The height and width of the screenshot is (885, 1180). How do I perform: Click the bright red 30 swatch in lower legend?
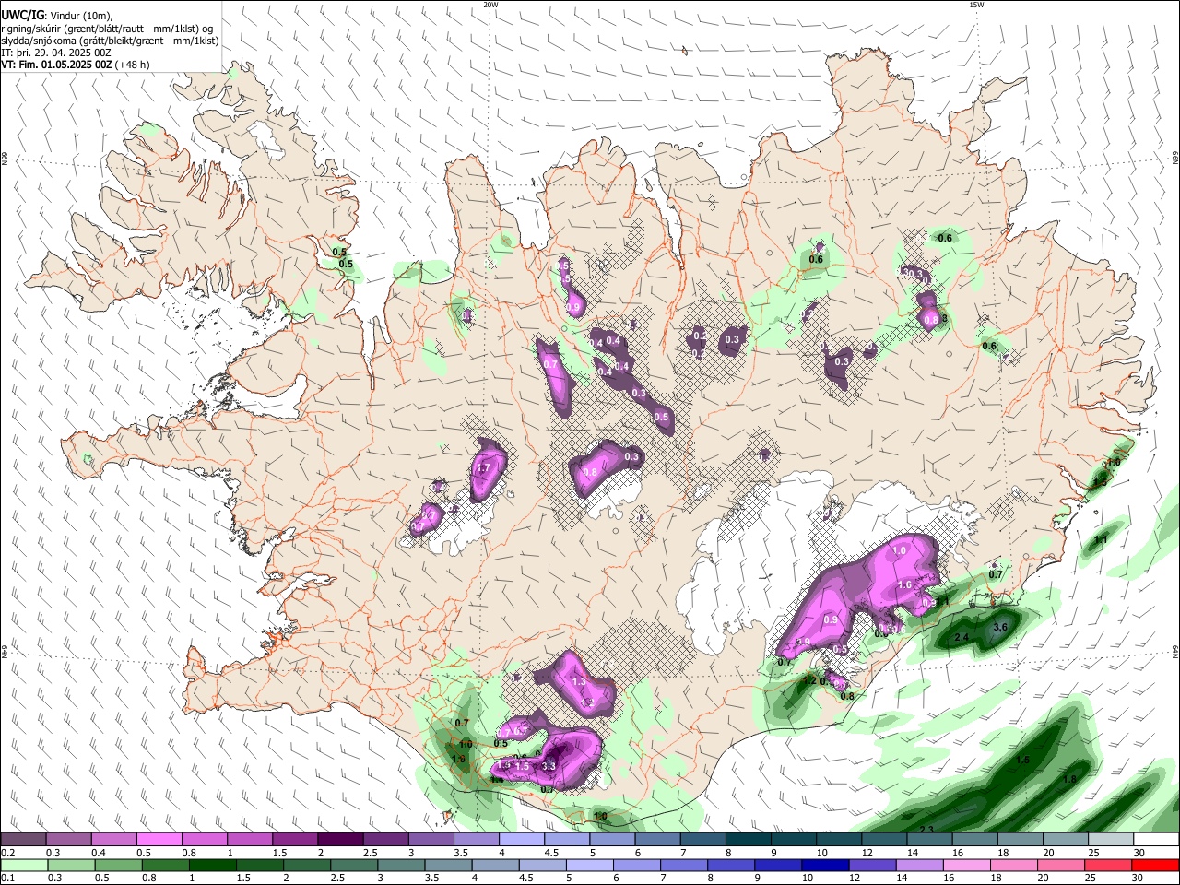tap(1155, 866)
